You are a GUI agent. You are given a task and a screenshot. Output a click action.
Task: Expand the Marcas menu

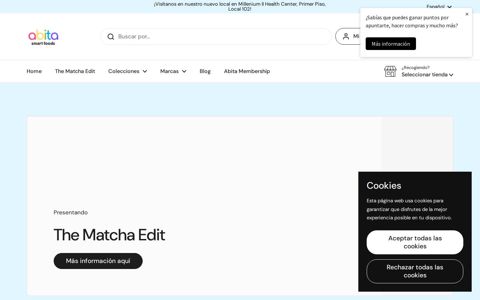173,71
